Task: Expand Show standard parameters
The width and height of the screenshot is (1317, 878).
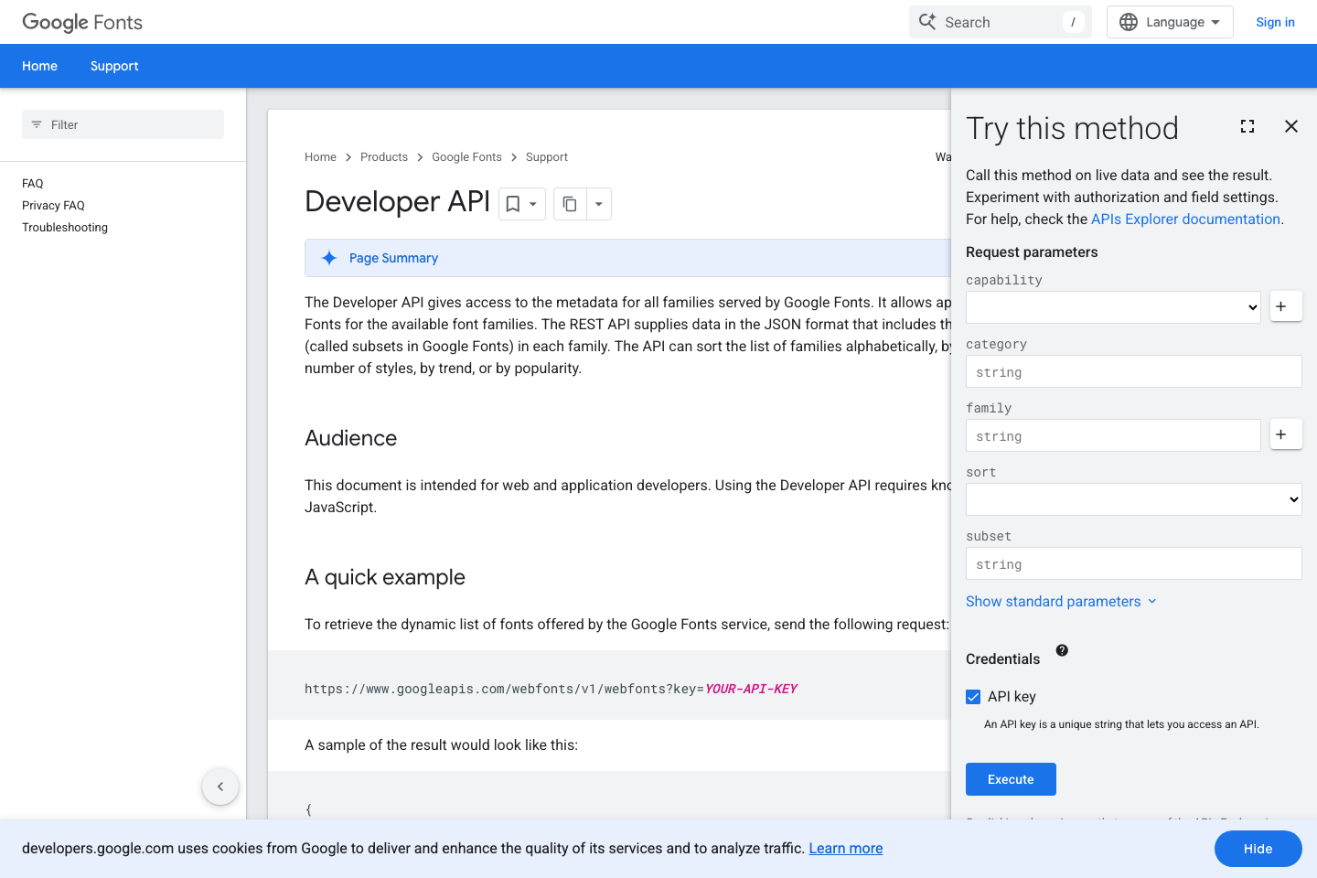Action: point(1054,601)
